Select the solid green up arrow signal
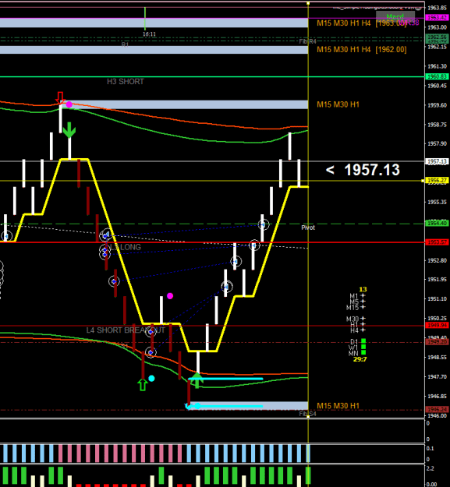450x487 pixels. point(197,380)
